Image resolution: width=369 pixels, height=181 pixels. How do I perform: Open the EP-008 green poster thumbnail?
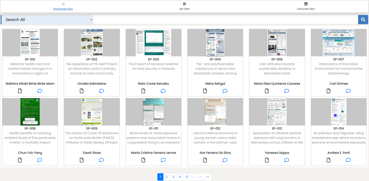point(30,112)
